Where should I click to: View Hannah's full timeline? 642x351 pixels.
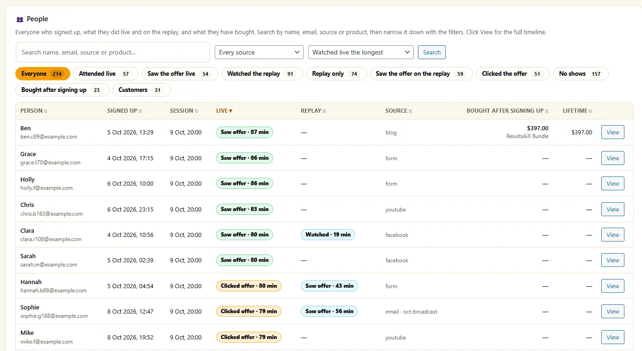point(613,286)
